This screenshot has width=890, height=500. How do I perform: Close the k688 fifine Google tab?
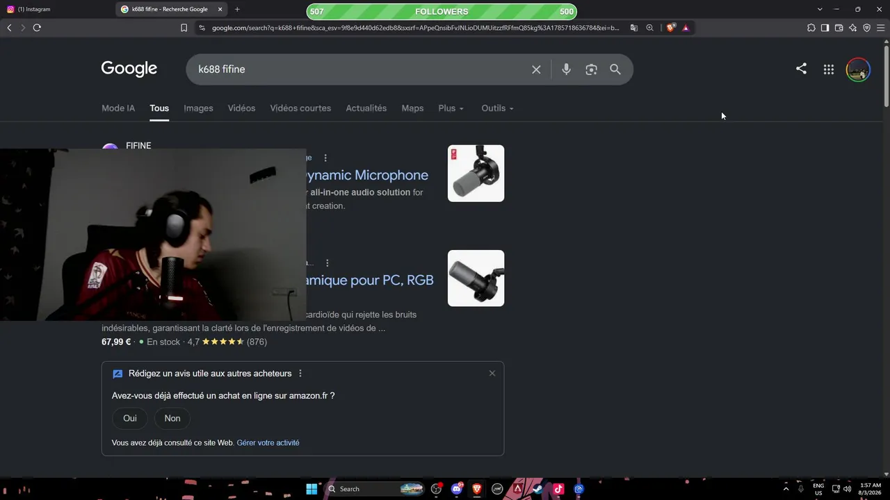pos(220,9)
